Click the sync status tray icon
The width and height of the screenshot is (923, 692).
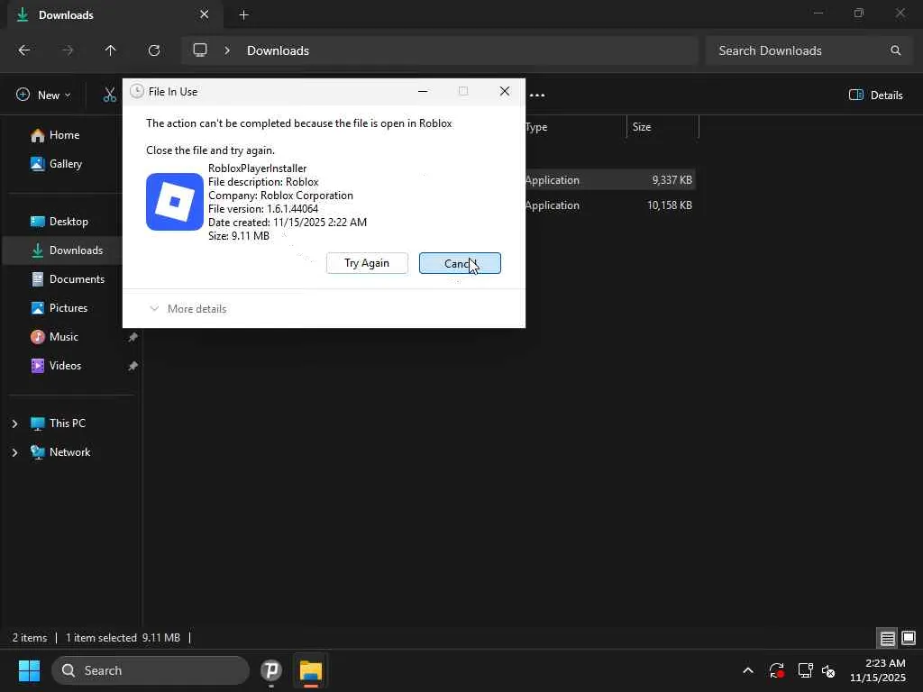[776, 670]
